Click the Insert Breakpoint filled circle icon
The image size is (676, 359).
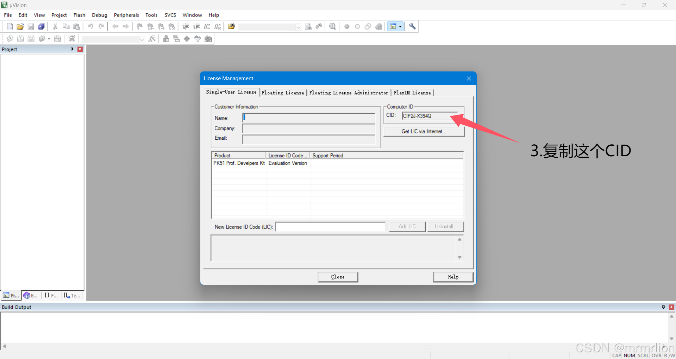pyautogui.click(x=347, y=26)
